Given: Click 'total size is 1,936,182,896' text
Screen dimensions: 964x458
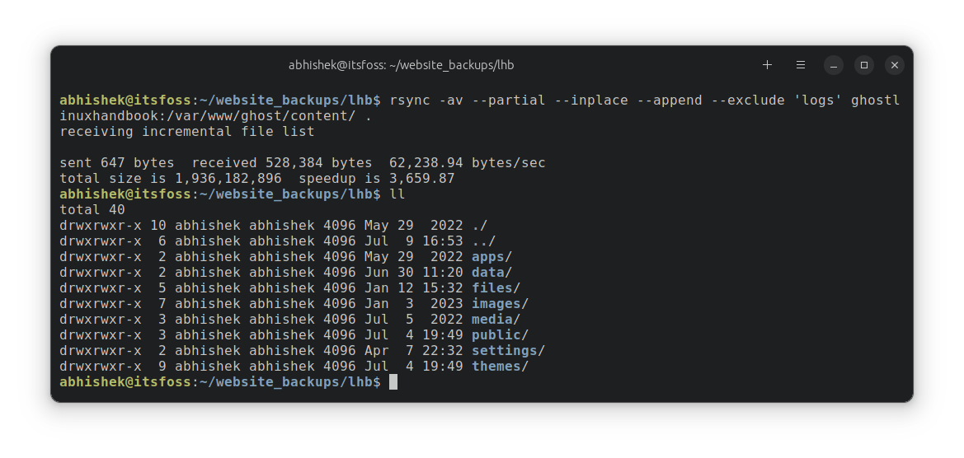Looking at the screenshot, I should [171, 179].
